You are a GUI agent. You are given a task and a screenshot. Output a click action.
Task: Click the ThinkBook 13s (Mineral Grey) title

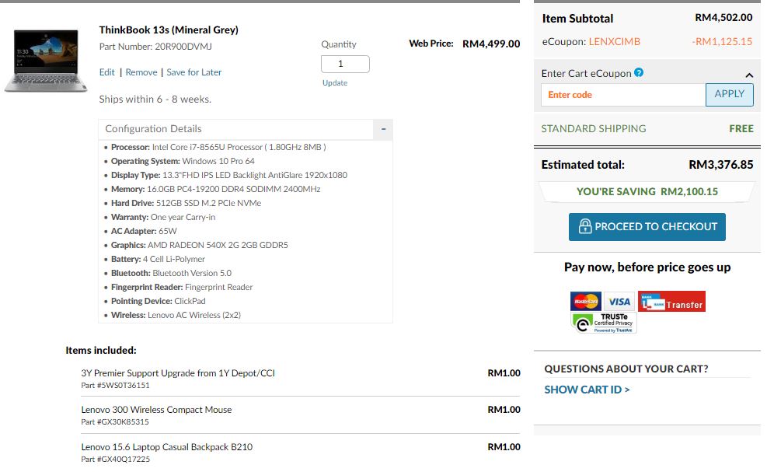point(169,30)
